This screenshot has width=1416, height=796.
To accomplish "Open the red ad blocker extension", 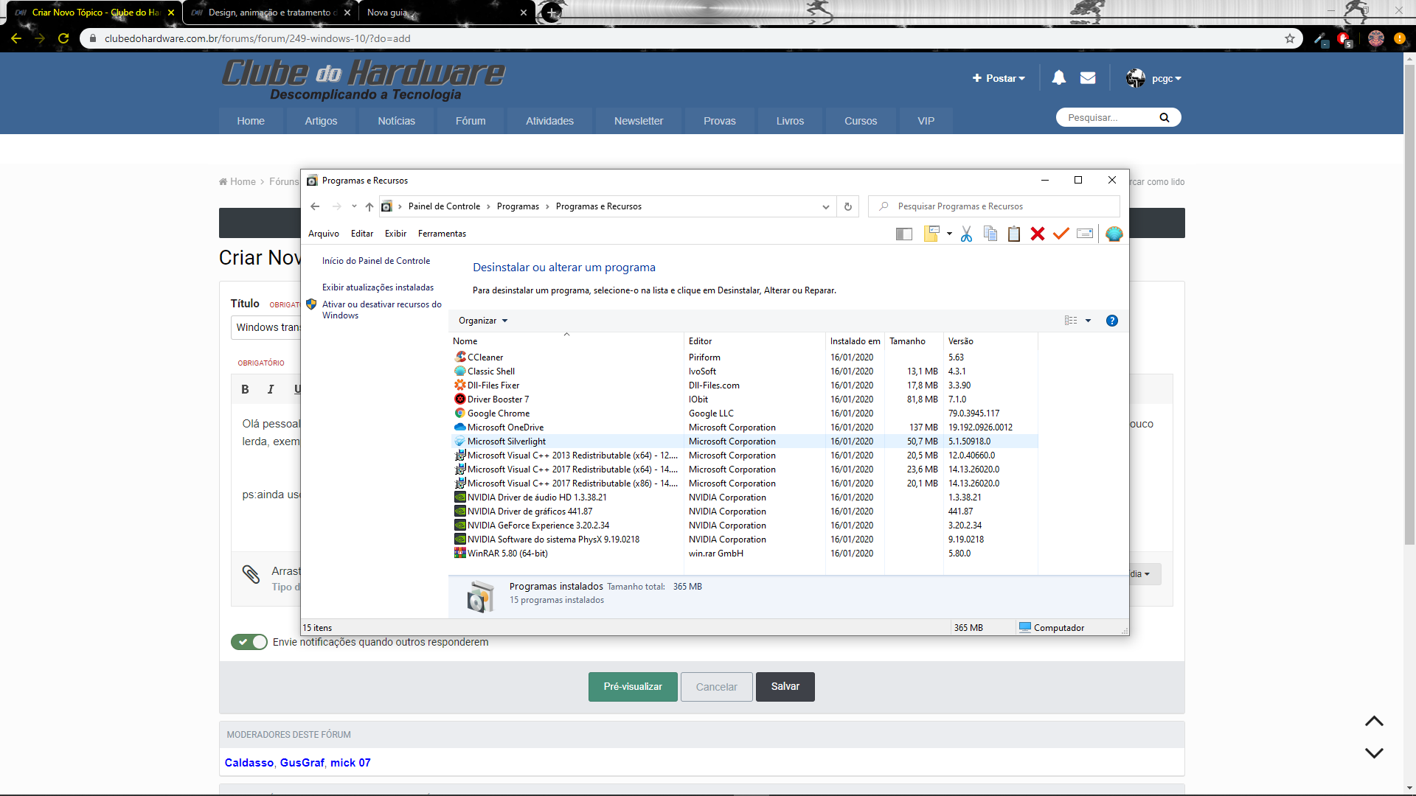I will point(1344,39).
